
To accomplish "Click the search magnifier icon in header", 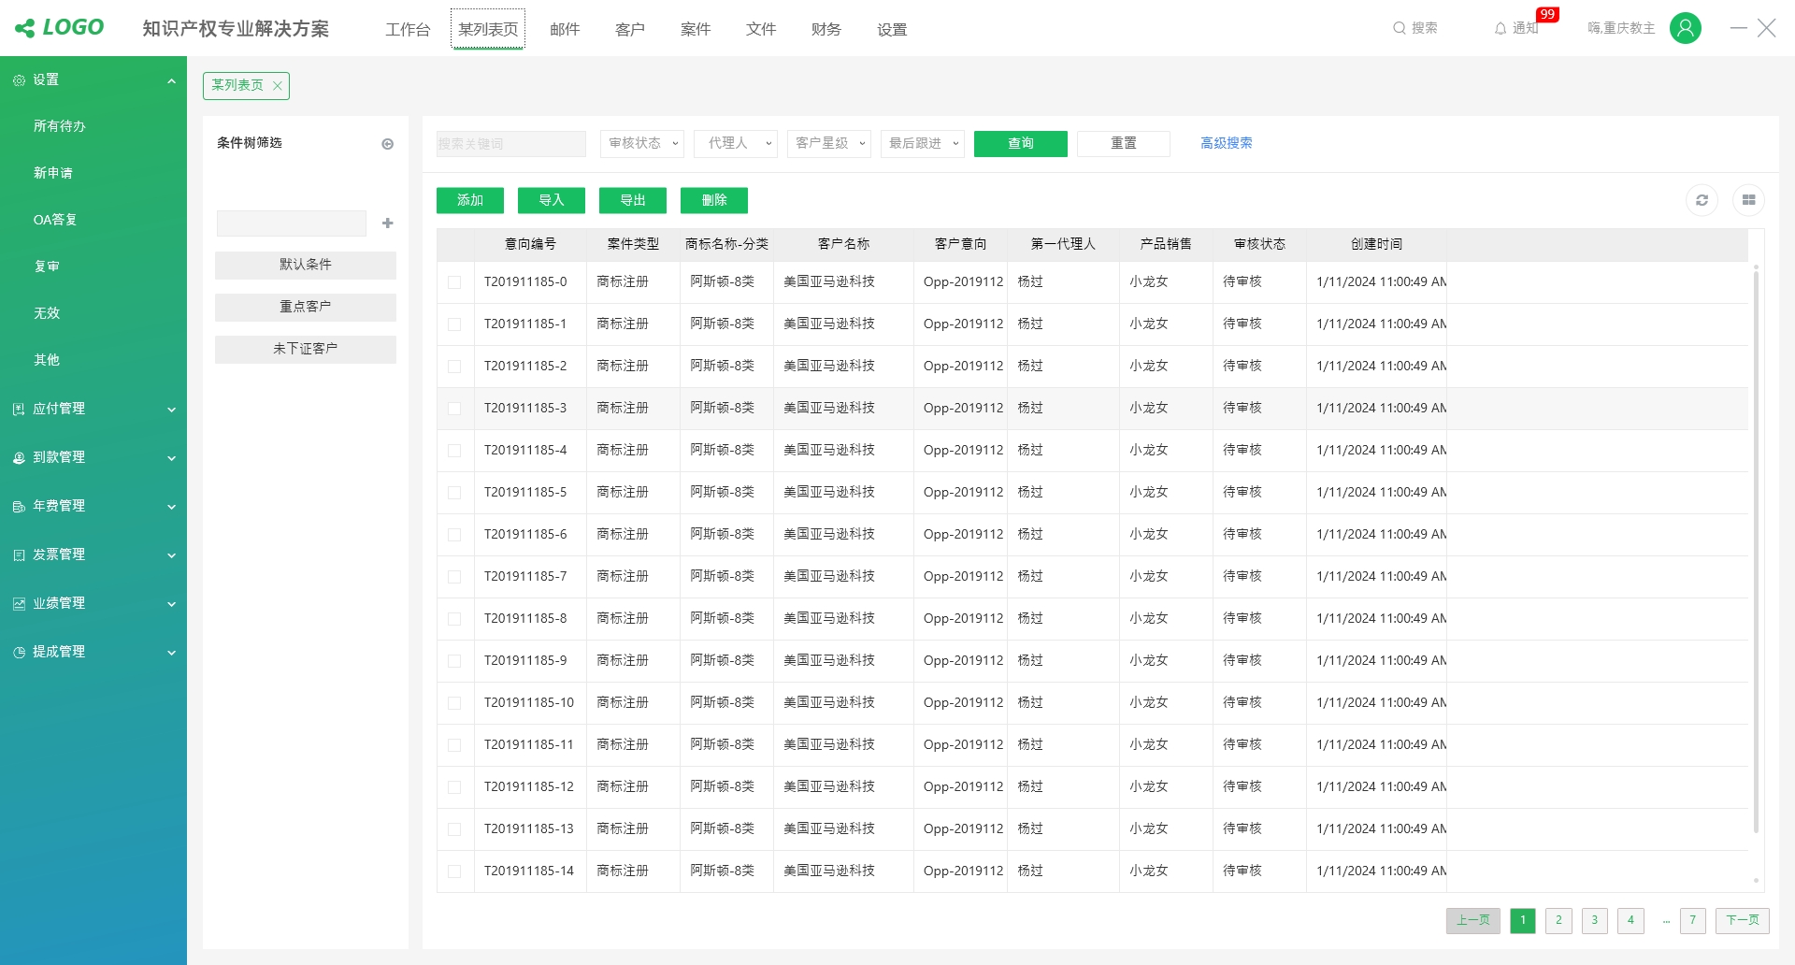I will point(1399,28).
